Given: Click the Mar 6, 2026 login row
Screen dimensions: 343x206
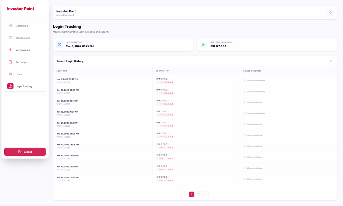Looking at the screenshot, I should [67, 79].
